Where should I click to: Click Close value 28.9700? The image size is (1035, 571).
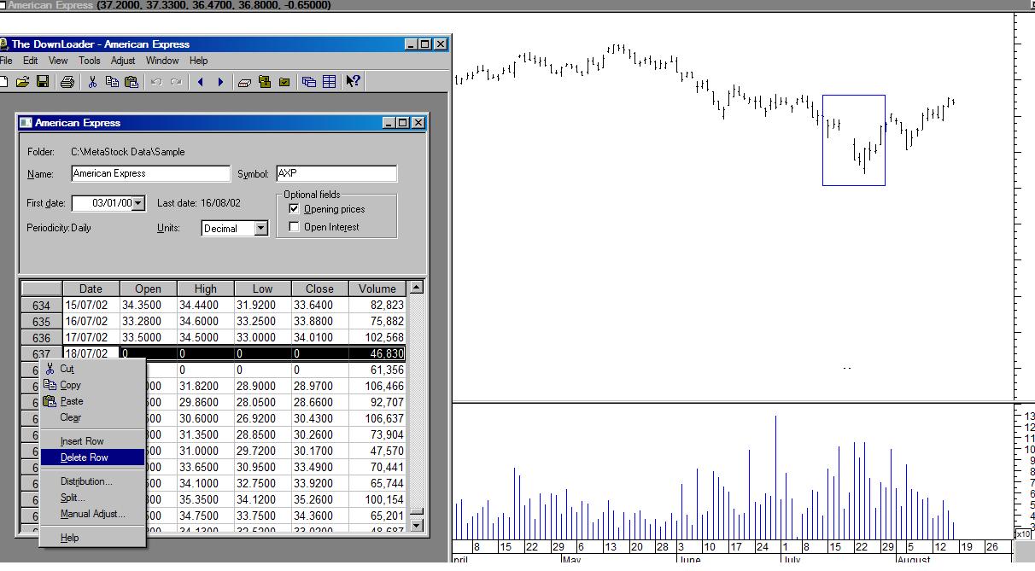[319, 386]
